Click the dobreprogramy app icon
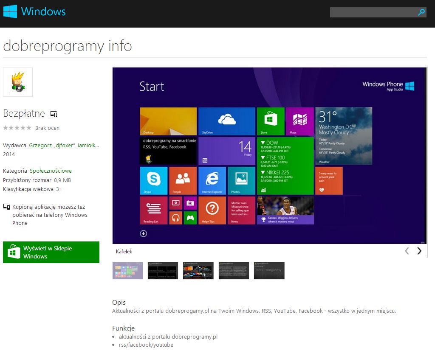 (18, 82)
